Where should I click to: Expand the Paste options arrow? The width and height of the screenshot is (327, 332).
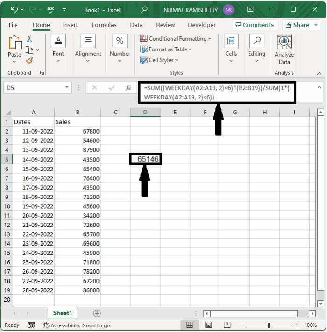14,62
